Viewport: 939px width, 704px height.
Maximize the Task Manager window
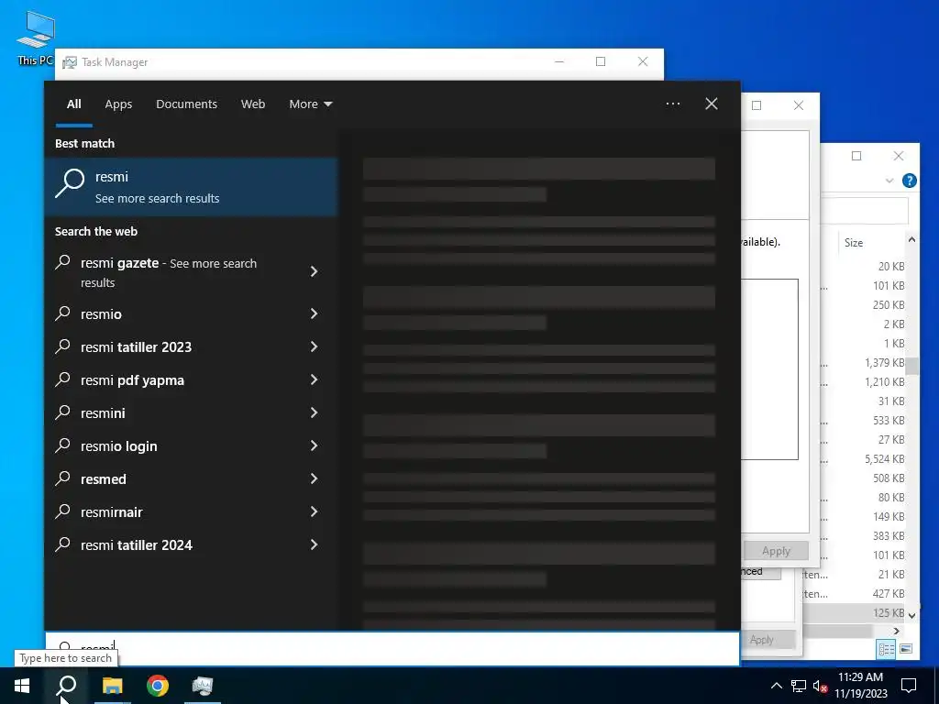(601, 61)
